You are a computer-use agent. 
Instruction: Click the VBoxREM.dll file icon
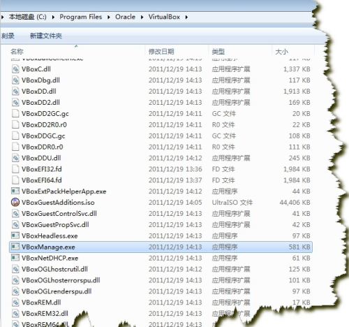(15, 303)
